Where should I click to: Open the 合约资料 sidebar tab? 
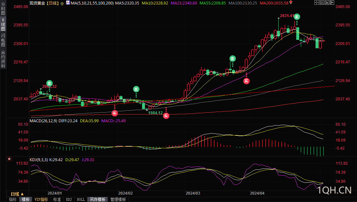[3, 59]
